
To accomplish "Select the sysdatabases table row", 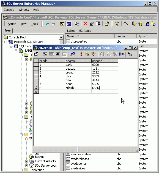I will pyautogui.click(x=111, y=159).
